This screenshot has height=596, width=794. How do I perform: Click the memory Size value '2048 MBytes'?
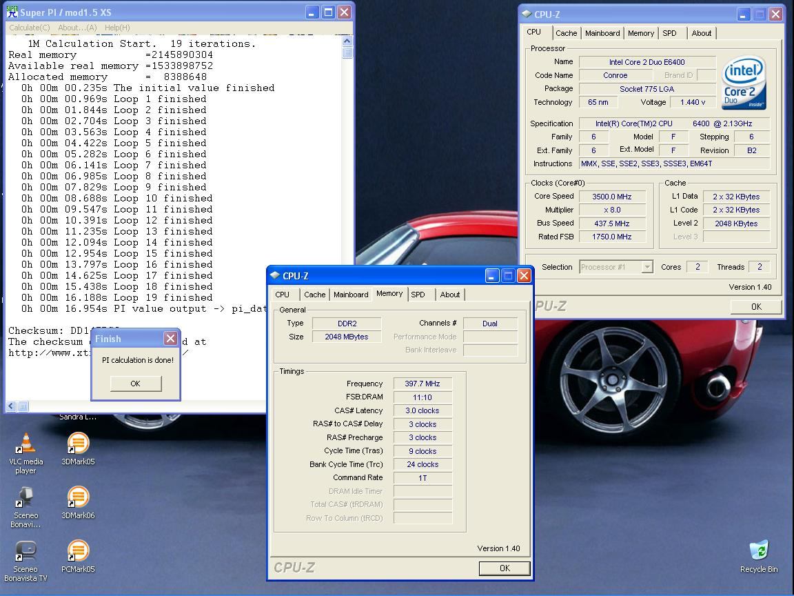point(347,337)
